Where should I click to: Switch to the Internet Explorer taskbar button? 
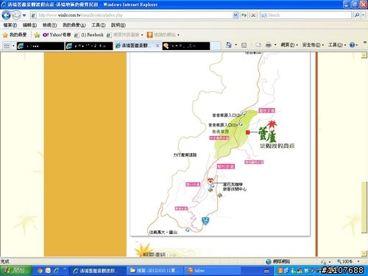click(x=98, y=271)
